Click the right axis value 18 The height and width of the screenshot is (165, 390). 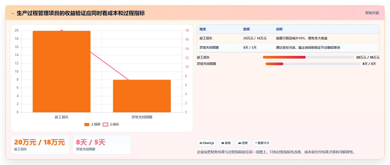click(x=187, y=31)
